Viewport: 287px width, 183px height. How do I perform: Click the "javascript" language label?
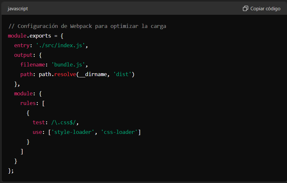pos(18,9)
